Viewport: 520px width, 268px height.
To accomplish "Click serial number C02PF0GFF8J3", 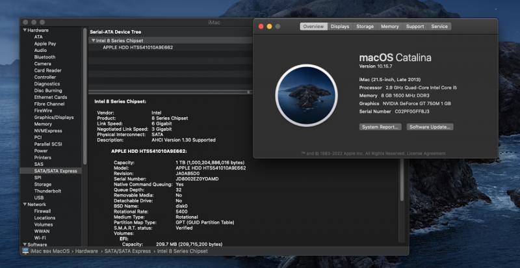I will tap(412, 112).
